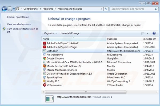Select Adobe Flash Player 11 ActiveX entry
This screenshot has height=106, width=160.
coord(63,43)
